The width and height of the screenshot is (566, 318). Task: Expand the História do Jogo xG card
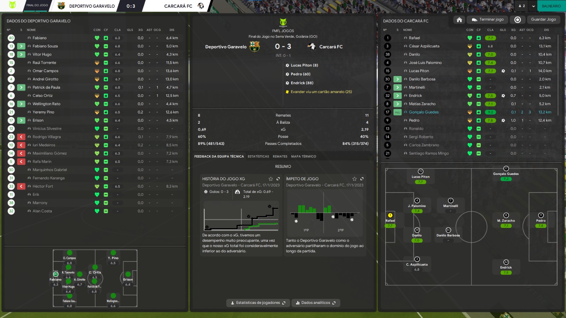pos(278,179)
